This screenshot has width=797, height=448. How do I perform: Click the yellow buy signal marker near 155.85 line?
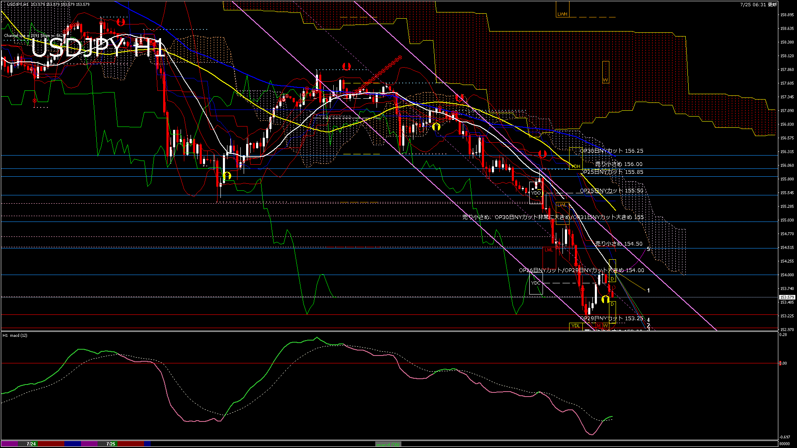[227, 175]
